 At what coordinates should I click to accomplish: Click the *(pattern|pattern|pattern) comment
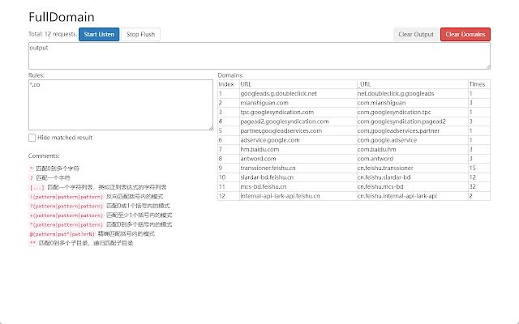click(x=101, y=224)
